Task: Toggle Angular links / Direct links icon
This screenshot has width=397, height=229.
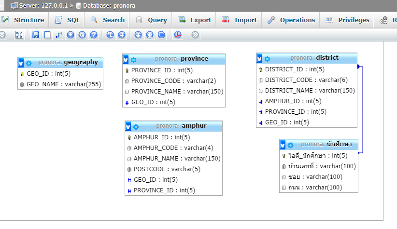Action: click(110, 35)
